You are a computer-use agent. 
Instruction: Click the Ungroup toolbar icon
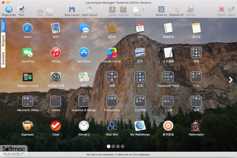tap(123, 10)
